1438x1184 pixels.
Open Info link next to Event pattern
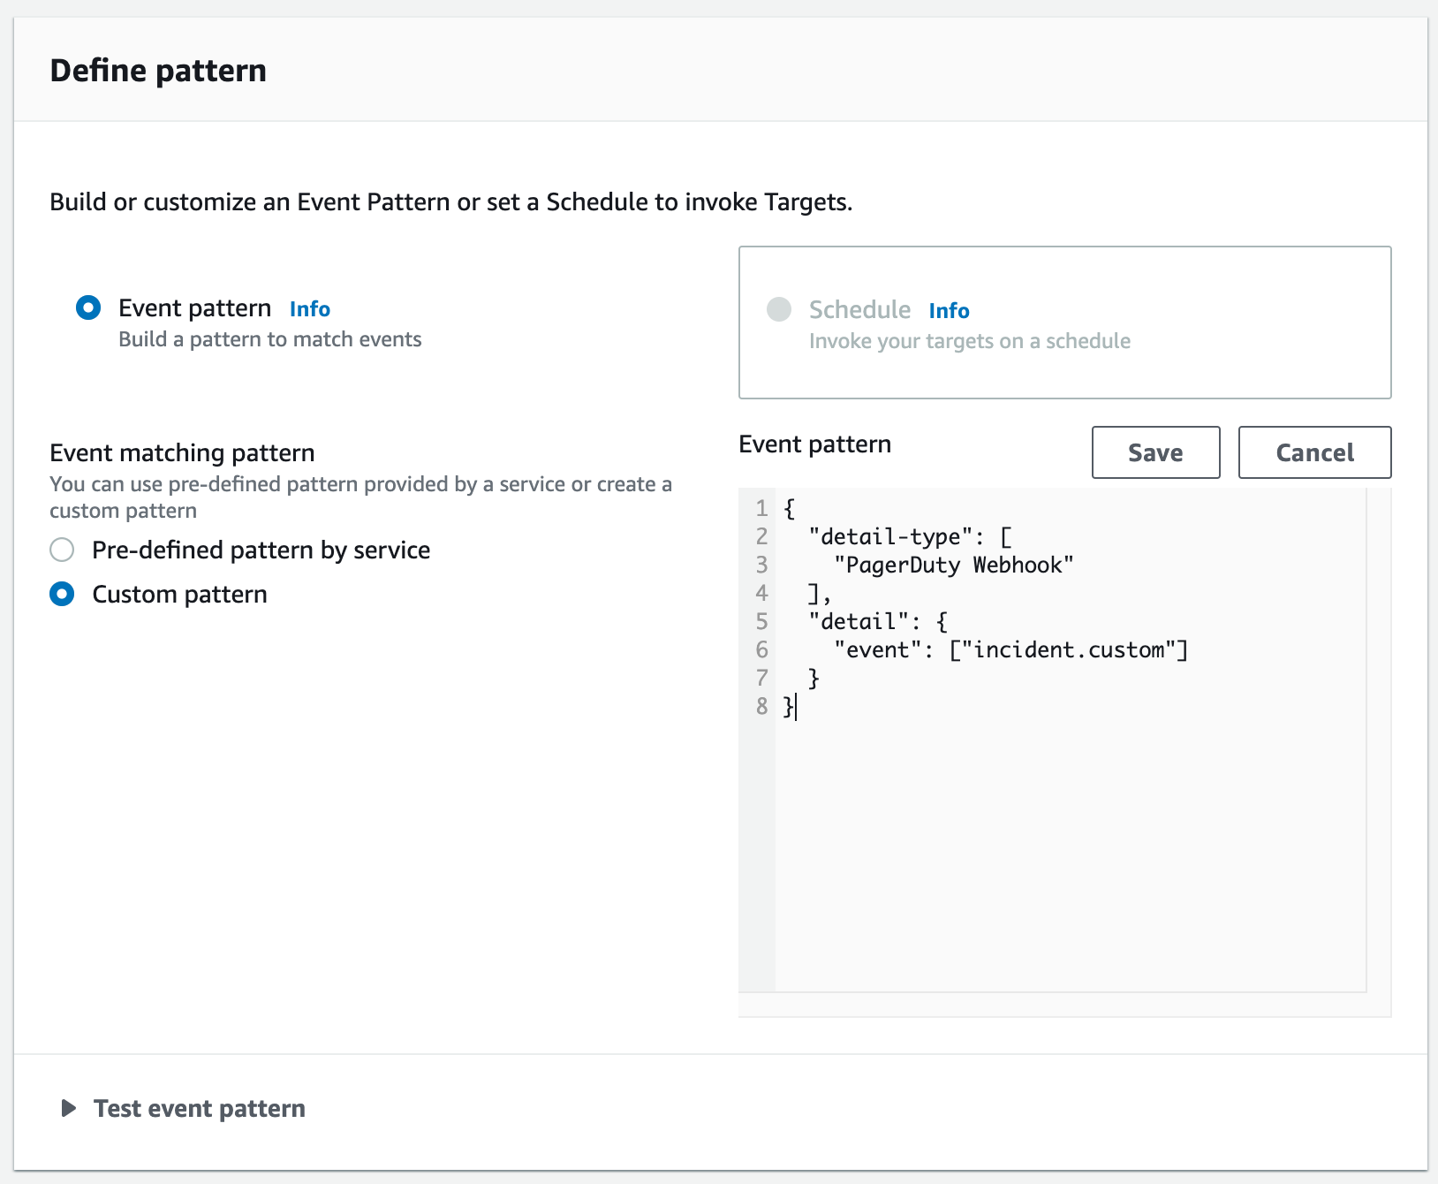[x=310, y=308]
